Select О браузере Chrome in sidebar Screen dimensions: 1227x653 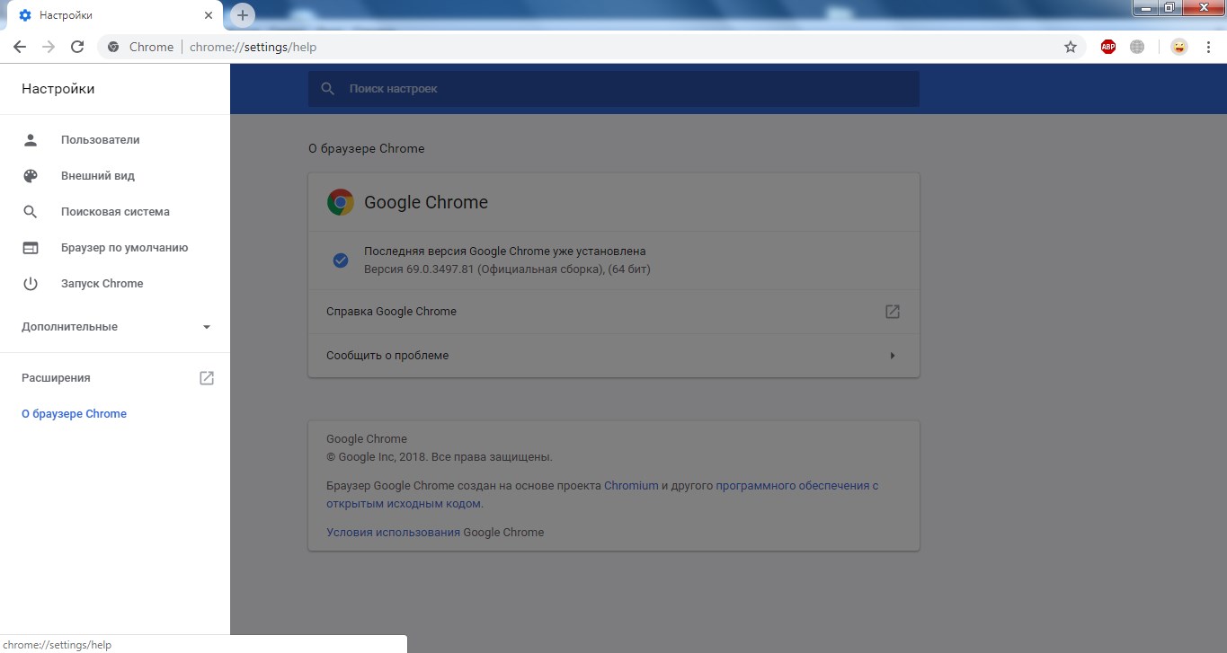pos(74,414)
